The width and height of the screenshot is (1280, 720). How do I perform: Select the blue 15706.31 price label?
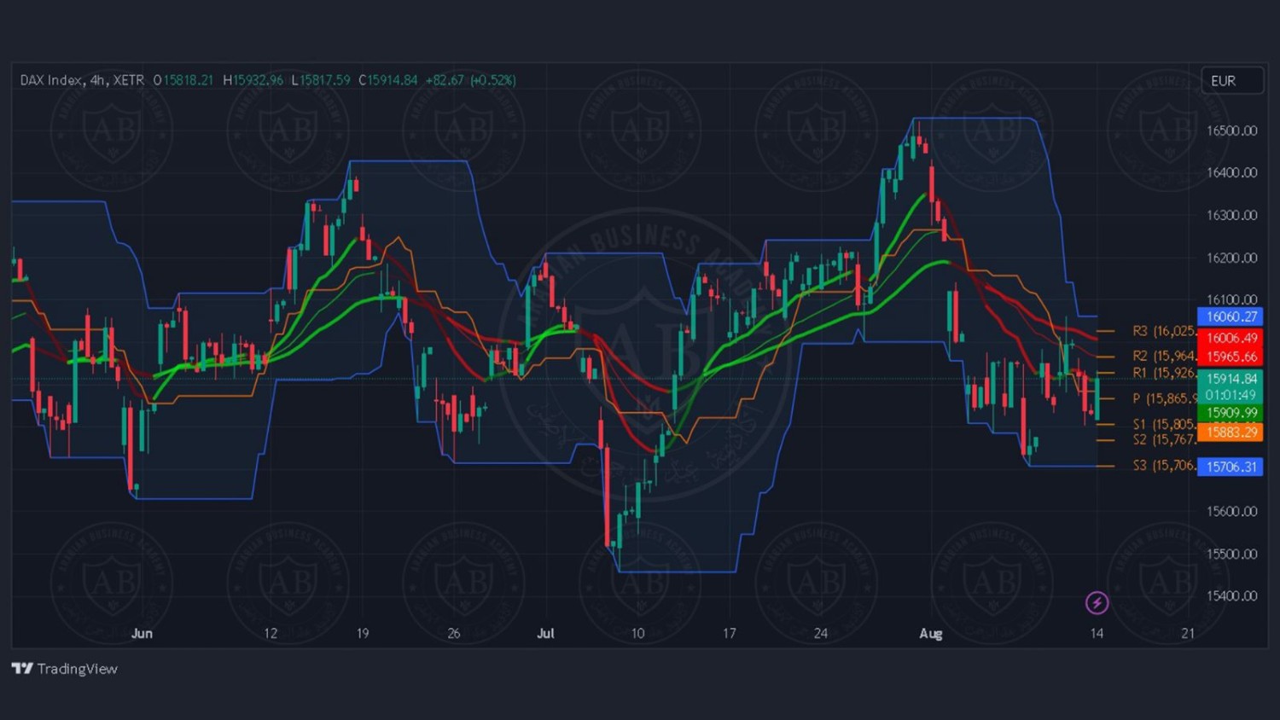click(x=1231, y=467)
